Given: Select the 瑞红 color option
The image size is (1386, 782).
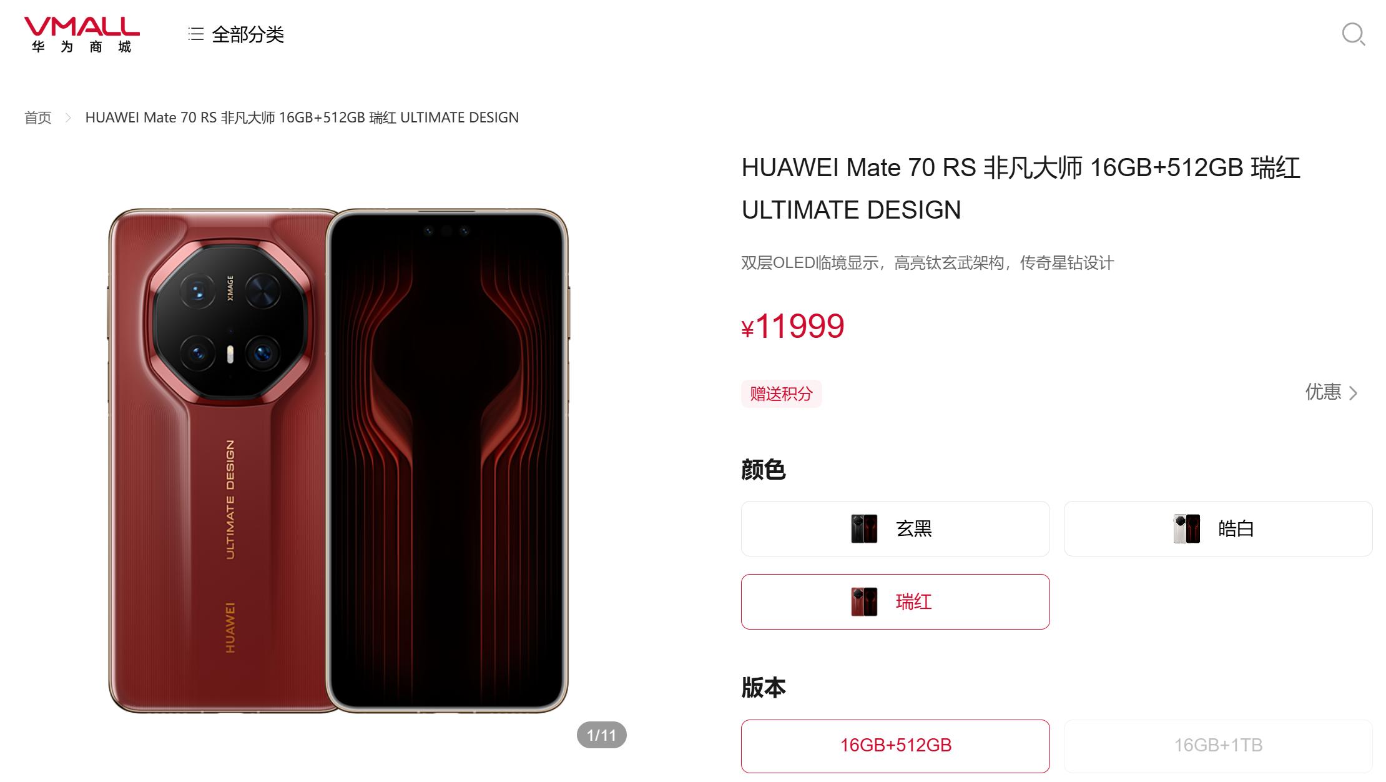Looking at the screenshot, I should click(x=895, y=601).
